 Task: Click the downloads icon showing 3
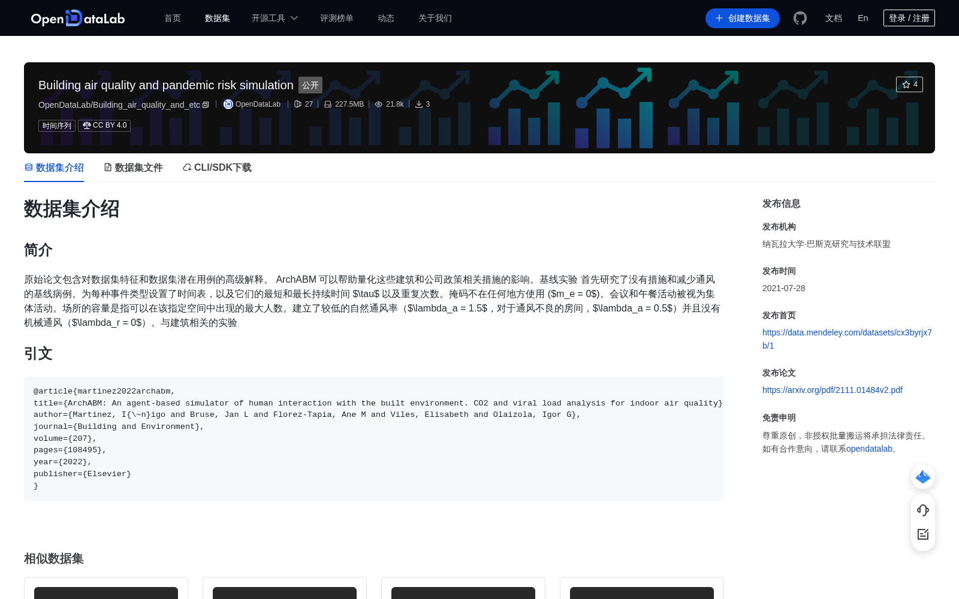pyautogui.click(x=419, y=104)
